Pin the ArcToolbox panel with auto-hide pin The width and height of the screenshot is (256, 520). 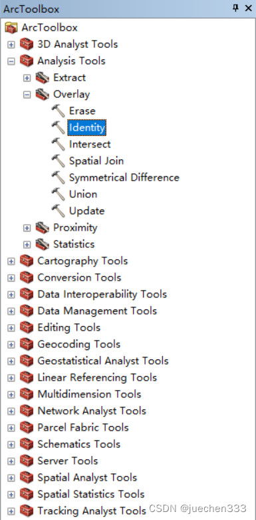(235, 8)
